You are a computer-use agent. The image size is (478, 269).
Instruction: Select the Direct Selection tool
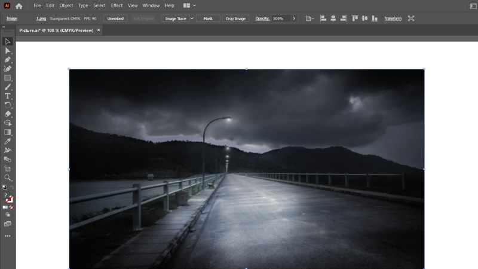[8, 51]
